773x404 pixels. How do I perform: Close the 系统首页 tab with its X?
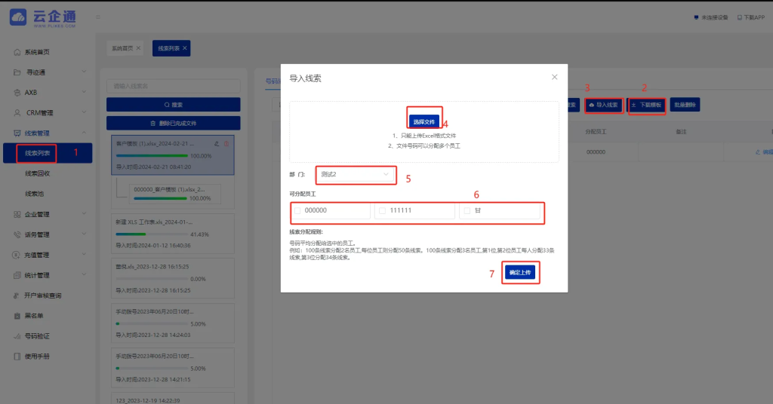pos(139,47)
